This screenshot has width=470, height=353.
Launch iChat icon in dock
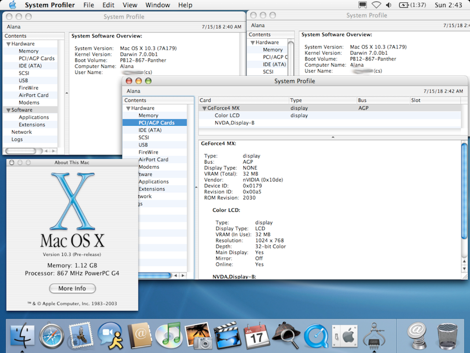pos(110,336)
